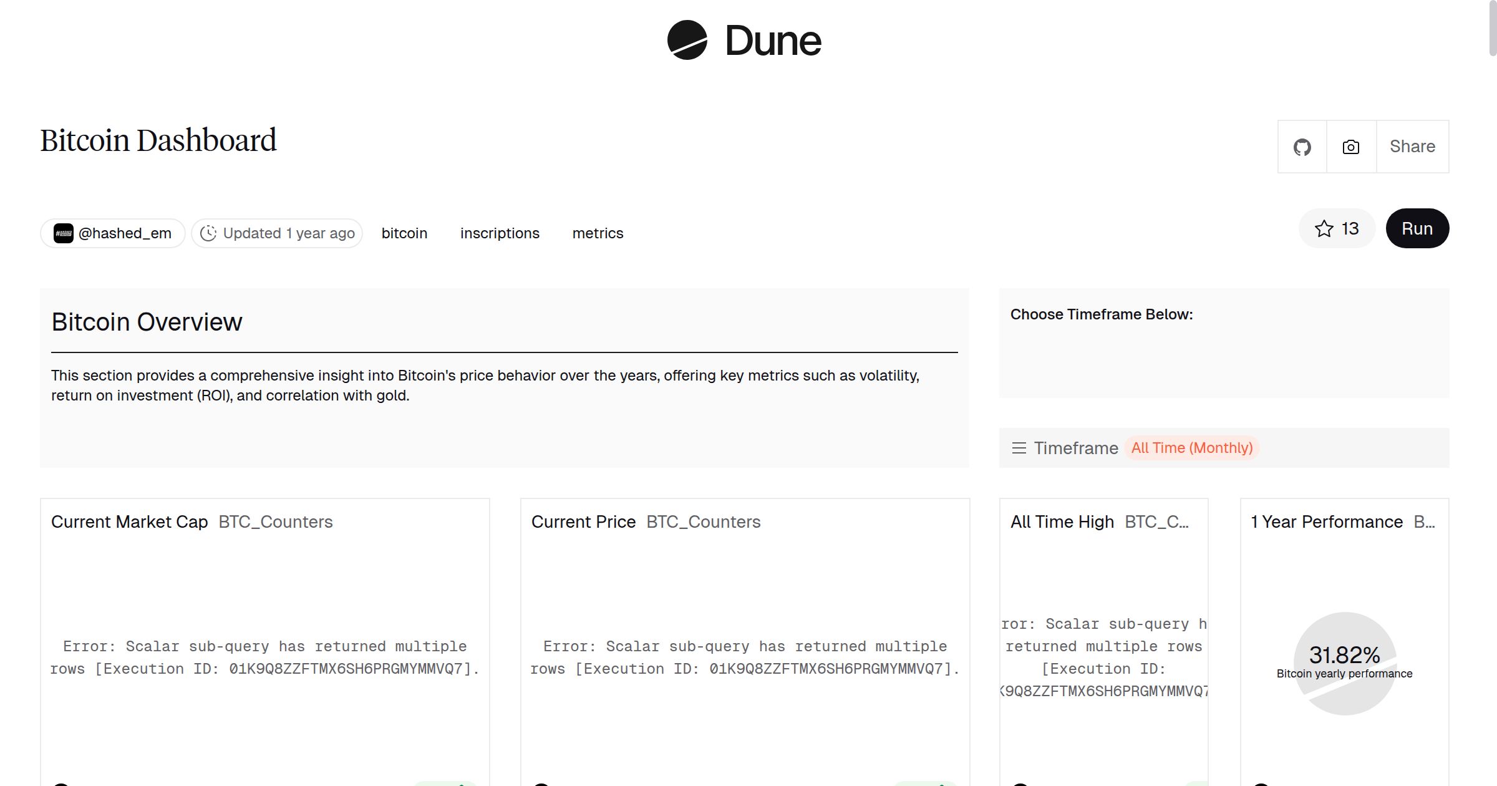The height and width of the screenshot is (786, 1497).
Task: Open the All Time (Monthly) timeframe dropdown
Action: point(1191,448)
